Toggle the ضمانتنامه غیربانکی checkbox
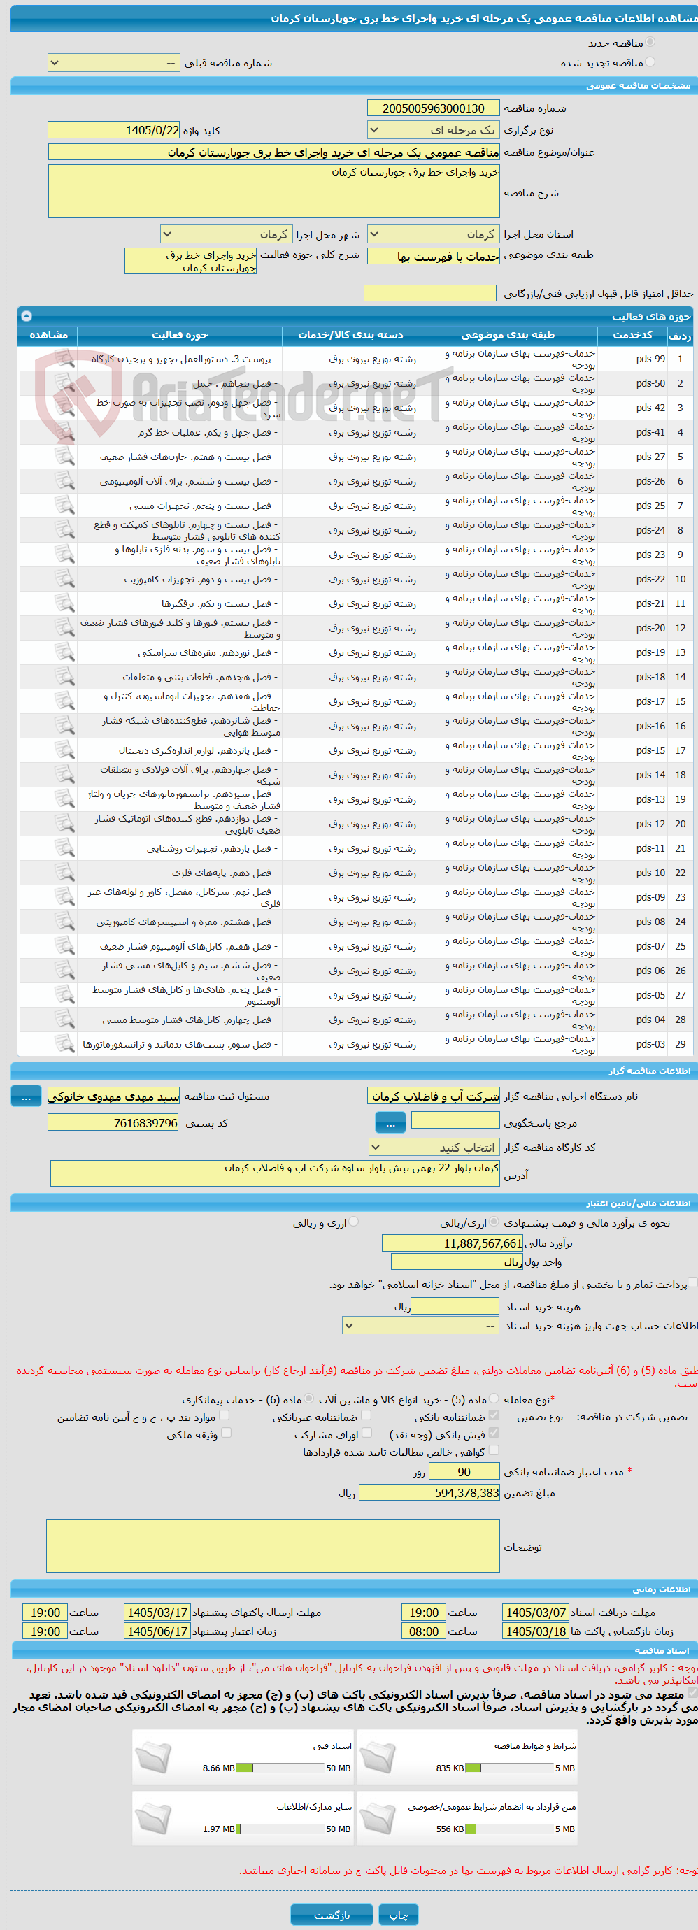Screen dimensions: 698x1930 pyautogui.click(x=366, y=1415)
